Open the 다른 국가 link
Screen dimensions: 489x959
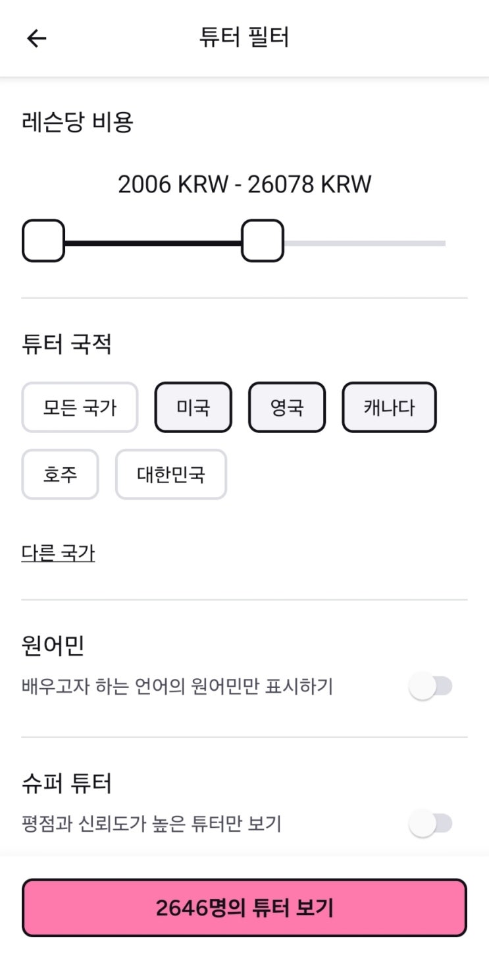click(58, 554)
